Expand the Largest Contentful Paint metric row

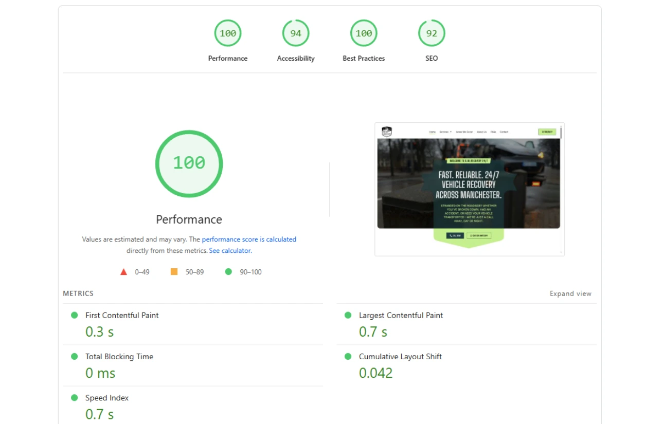tap(467, 324)
